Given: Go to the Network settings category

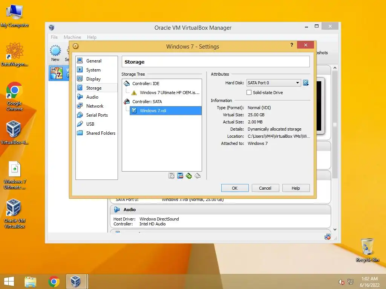Looking at the screenshot, I should click(x=96, y=106).
